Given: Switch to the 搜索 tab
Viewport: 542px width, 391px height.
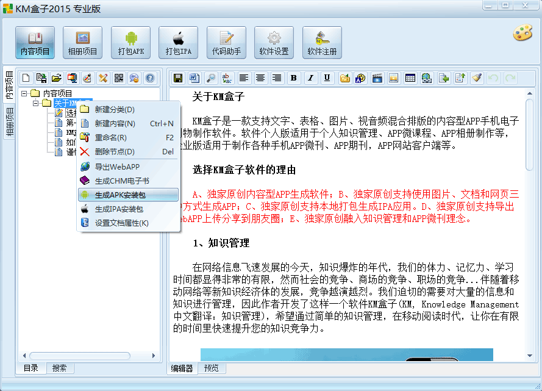Looking at the screenshot, I should click(60, 368).
